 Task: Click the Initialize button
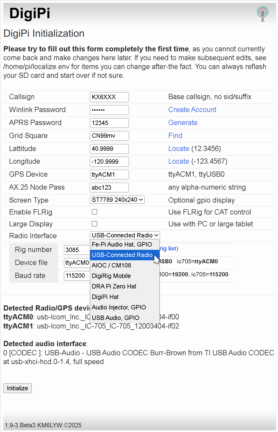17,388
